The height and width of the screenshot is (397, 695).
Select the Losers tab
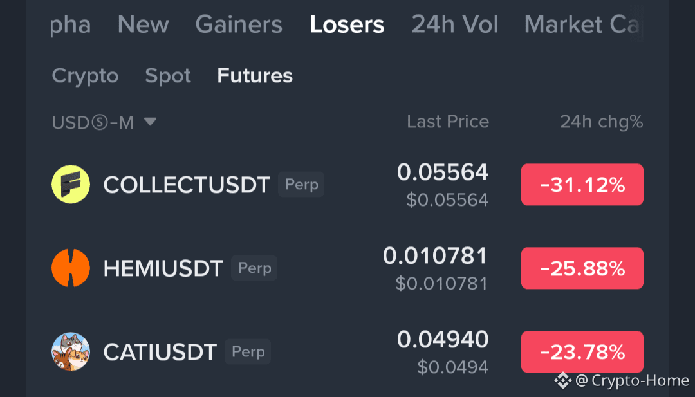(x=347, y=24)
